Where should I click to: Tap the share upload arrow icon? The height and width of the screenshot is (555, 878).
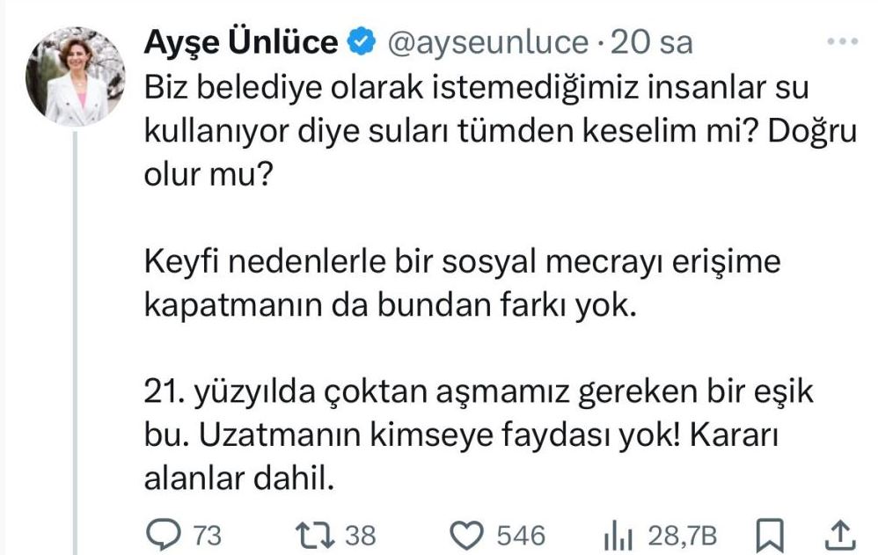[x=839, y=534]
